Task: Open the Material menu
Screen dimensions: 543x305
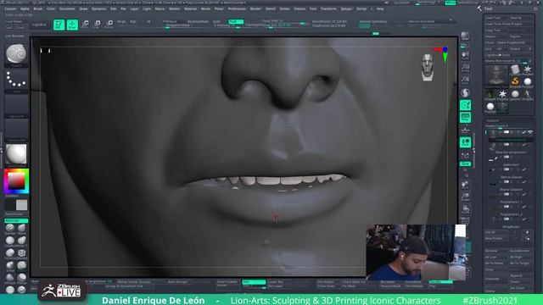Action: tap(190, 8)
